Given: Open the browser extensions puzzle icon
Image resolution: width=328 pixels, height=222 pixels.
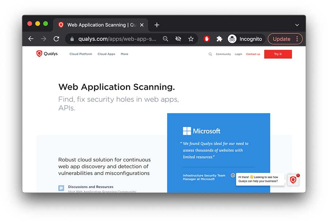Looking at the screenshot, I should pos(219,39).
